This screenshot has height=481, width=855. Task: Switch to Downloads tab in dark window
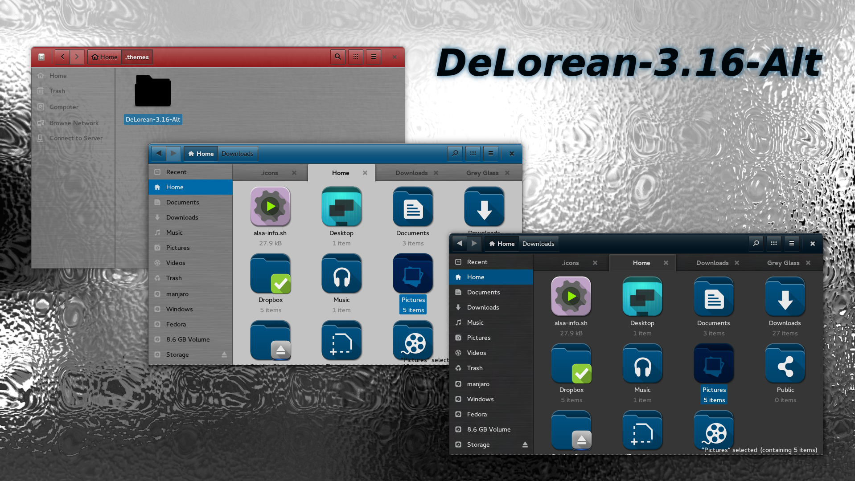coord(712,263)
